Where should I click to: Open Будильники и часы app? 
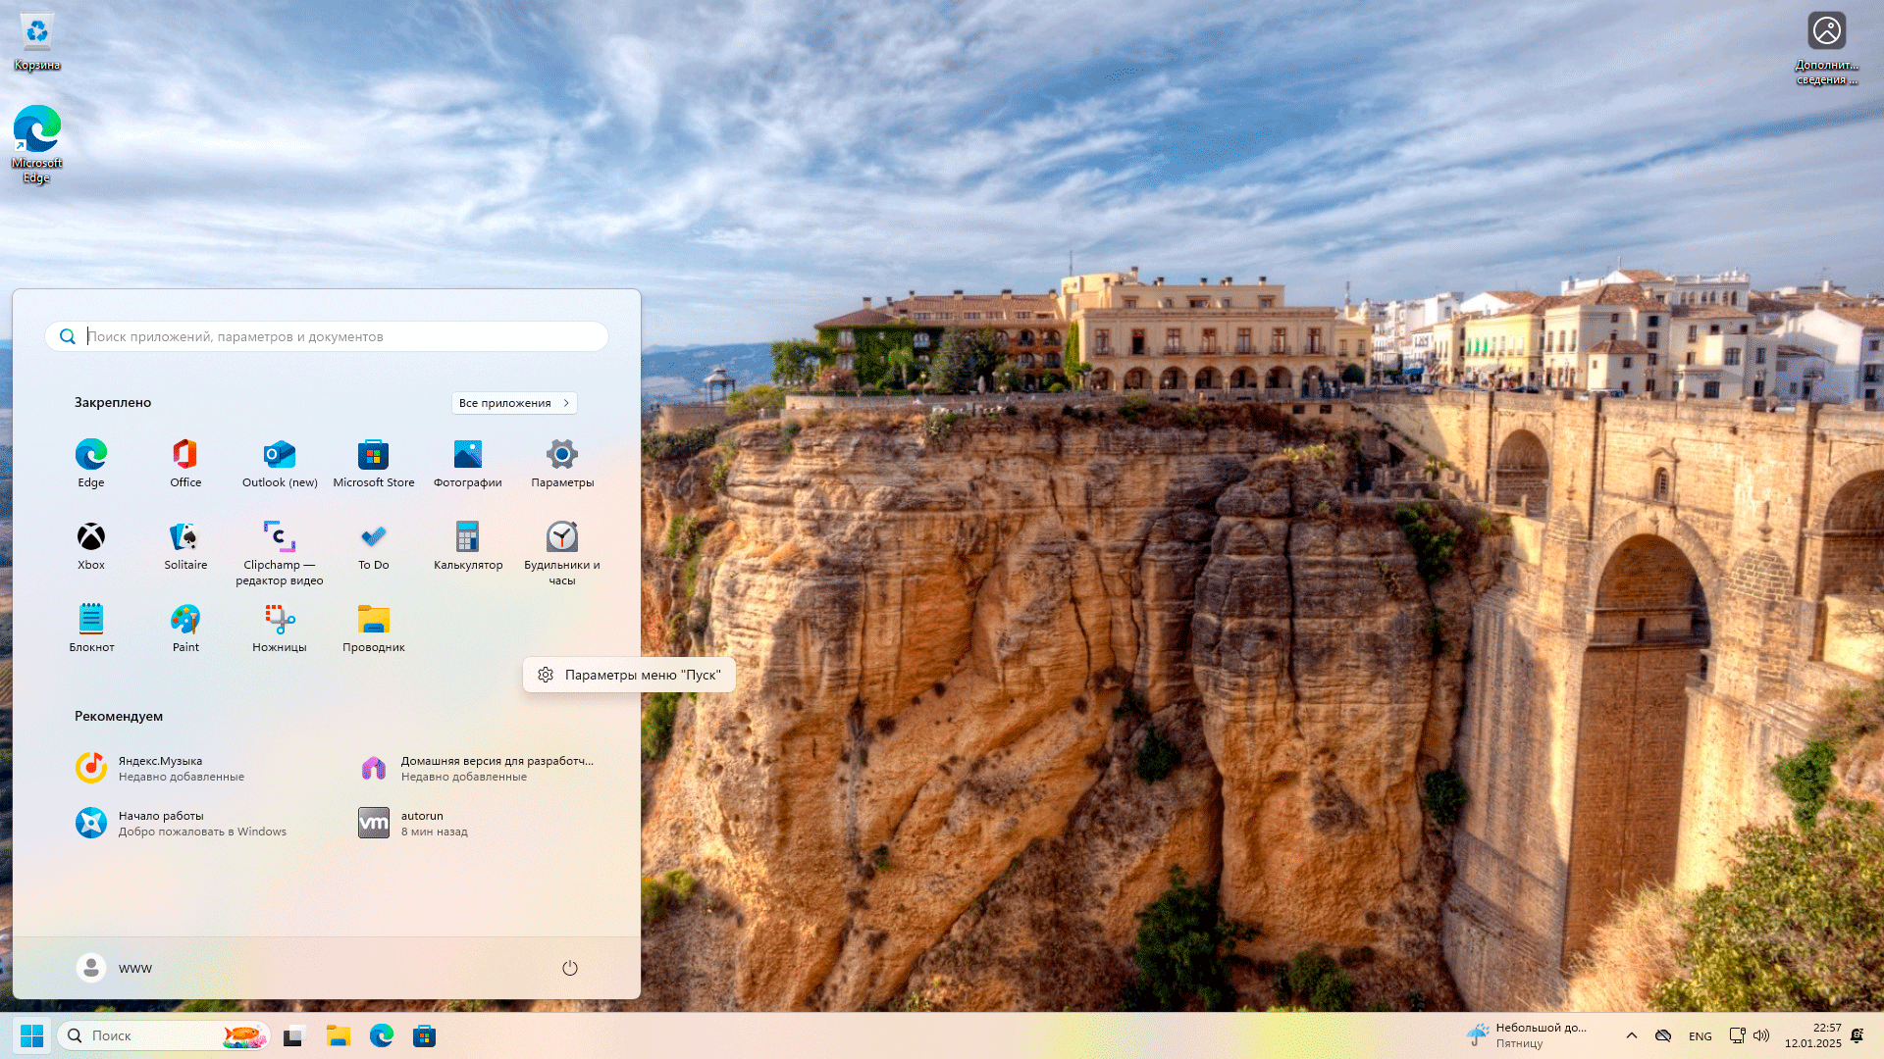click(561, 552)
